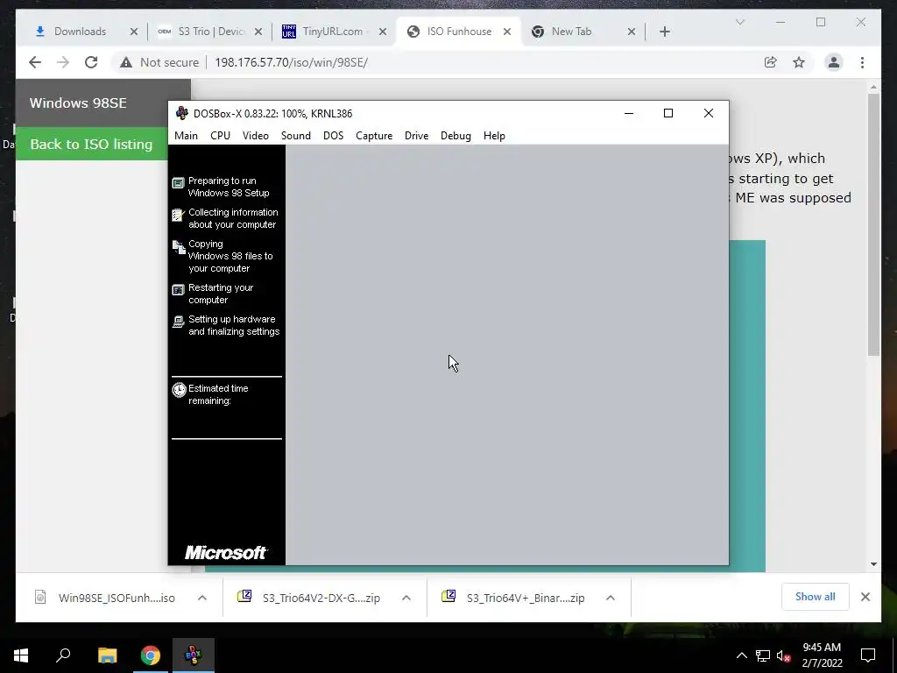Image resolution: width=897 pixels, height=673 pixels.
Task: Open the Help menu in DOSBox-X
Action: pyautogui.click(x=494, y=136)
